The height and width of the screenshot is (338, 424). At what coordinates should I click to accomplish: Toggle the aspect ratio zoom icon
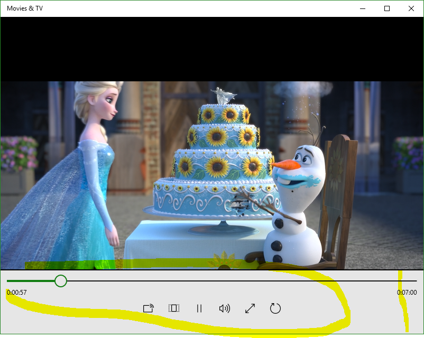(x=173, y=308)
